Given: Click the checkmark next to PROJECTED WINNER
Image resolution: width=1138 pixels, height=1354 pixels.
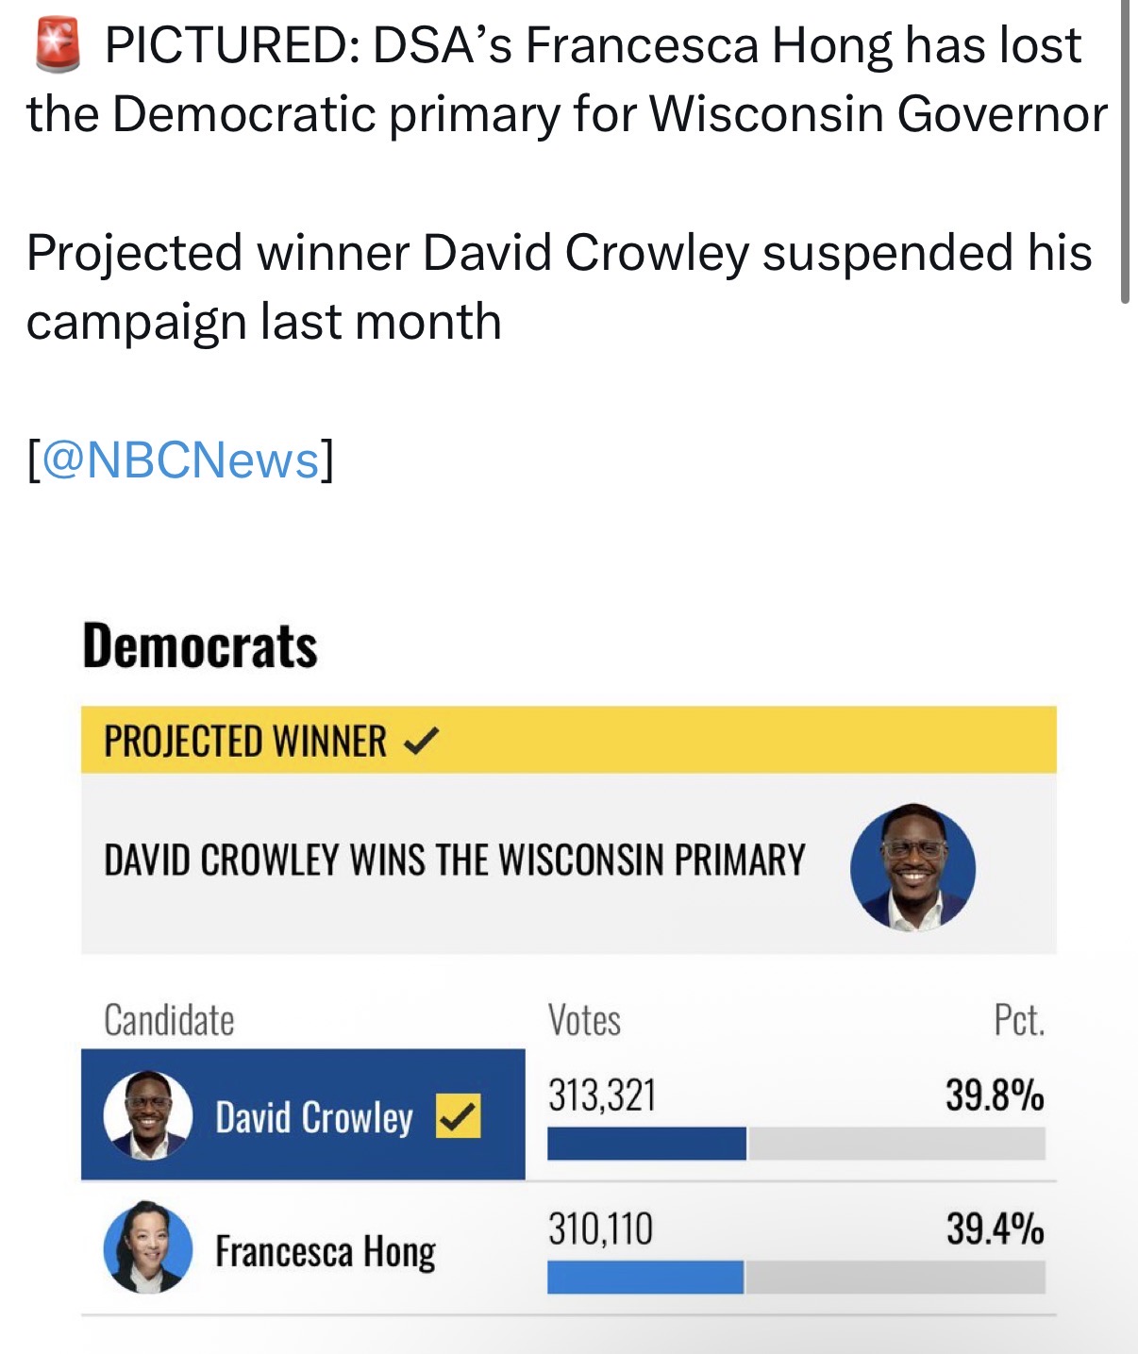Looking at the screenshot, I should click(420, 742).
